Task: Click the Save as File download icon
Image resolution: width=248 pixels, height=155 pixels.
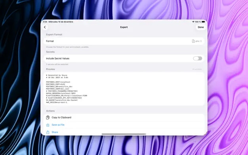Action: click(48, 125)
